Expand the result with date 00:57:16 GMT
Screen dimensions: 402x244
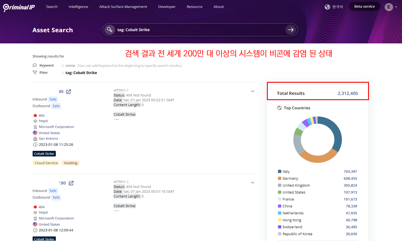pyautogui.click(x=252, y=183)
